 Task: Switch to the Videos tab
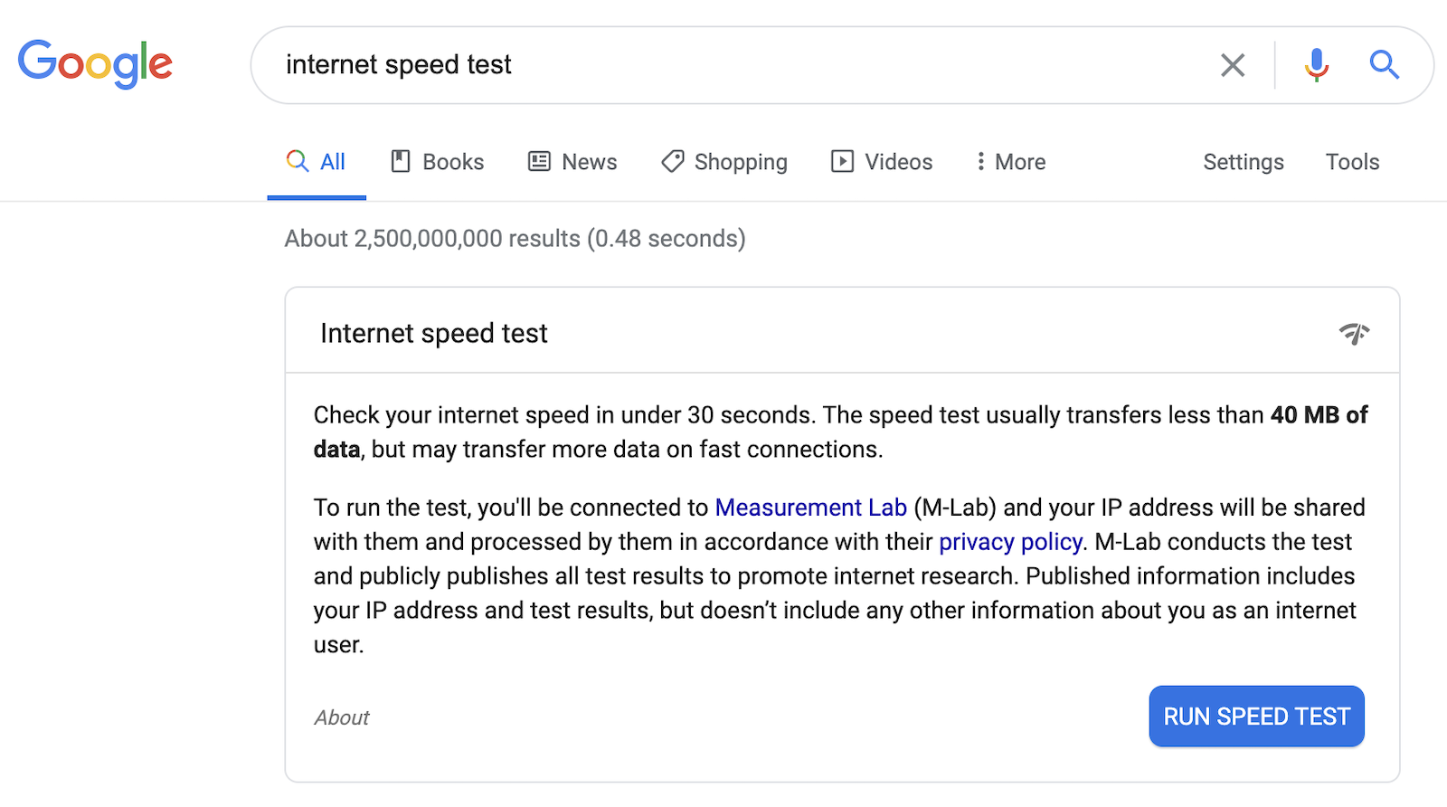click(x=882, y=162)
